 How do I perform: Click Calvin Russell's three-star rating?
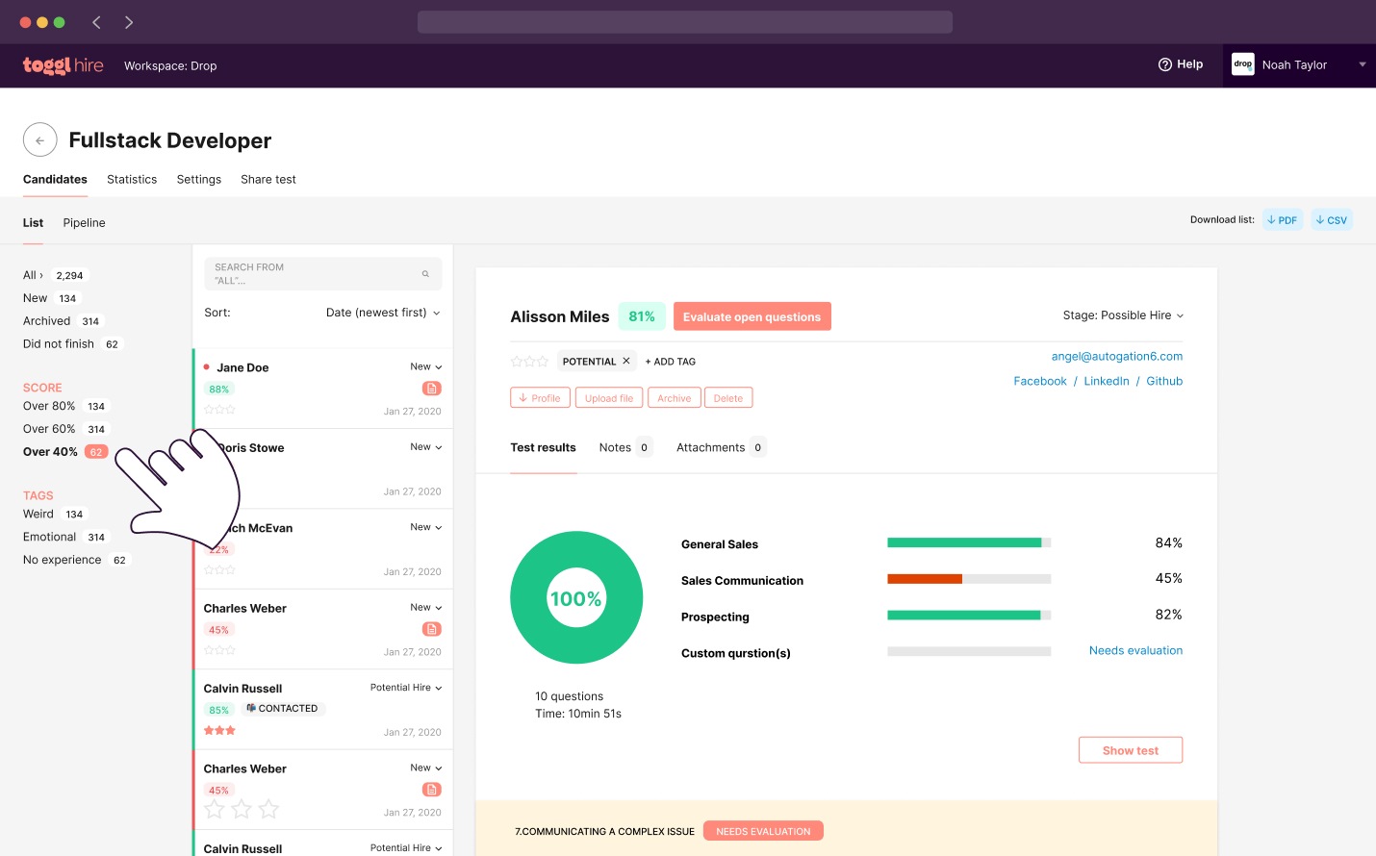click(219, 731)
